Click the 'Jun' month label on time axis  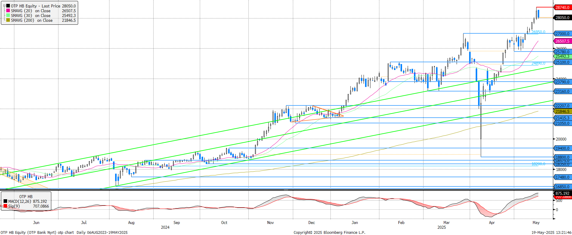(x=36, y=222)
